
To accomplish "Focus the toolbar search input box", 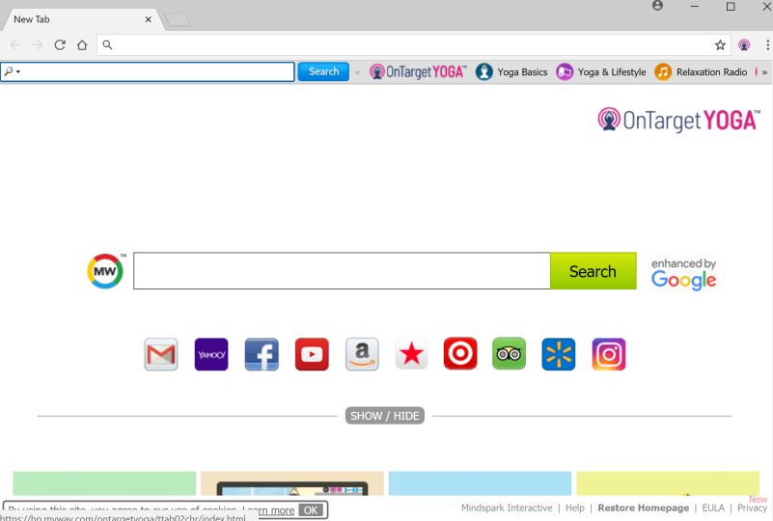I will coord(148,72).
